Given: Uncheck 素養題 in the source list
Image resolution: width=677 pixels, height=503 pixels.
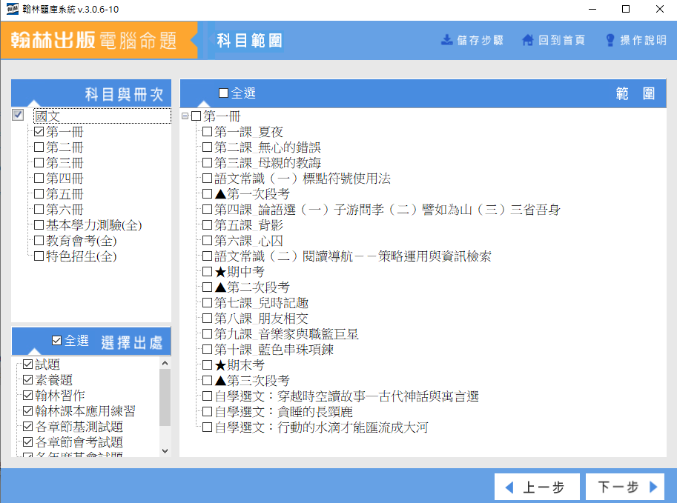Looking at the screenshot, I should (x=28, y=380).
